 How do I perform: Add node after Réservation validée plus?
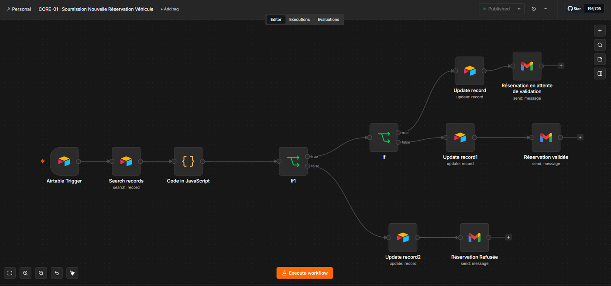[580, 137]
